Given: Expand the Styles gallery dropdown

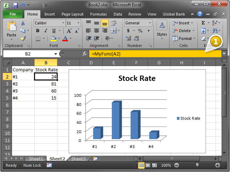Looking at the screenshot, I should [162, 38].
